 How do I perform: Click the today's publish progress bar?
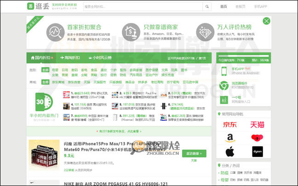click(x=243, y=56)
